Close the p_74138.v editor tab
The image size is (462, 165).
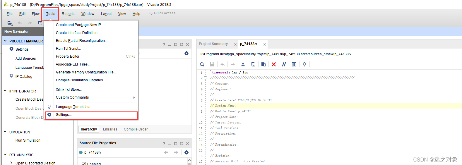[x=265, y=44]
